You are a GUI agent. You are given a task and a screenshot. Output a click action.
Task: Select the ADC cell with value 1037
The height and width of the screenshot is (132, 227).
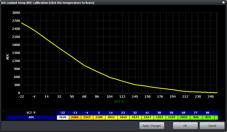pyautogui.click(x=184, y=117)
